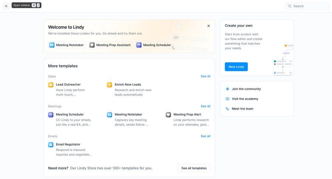Click the Email Negotiator envelope icon

pos(51,145)
